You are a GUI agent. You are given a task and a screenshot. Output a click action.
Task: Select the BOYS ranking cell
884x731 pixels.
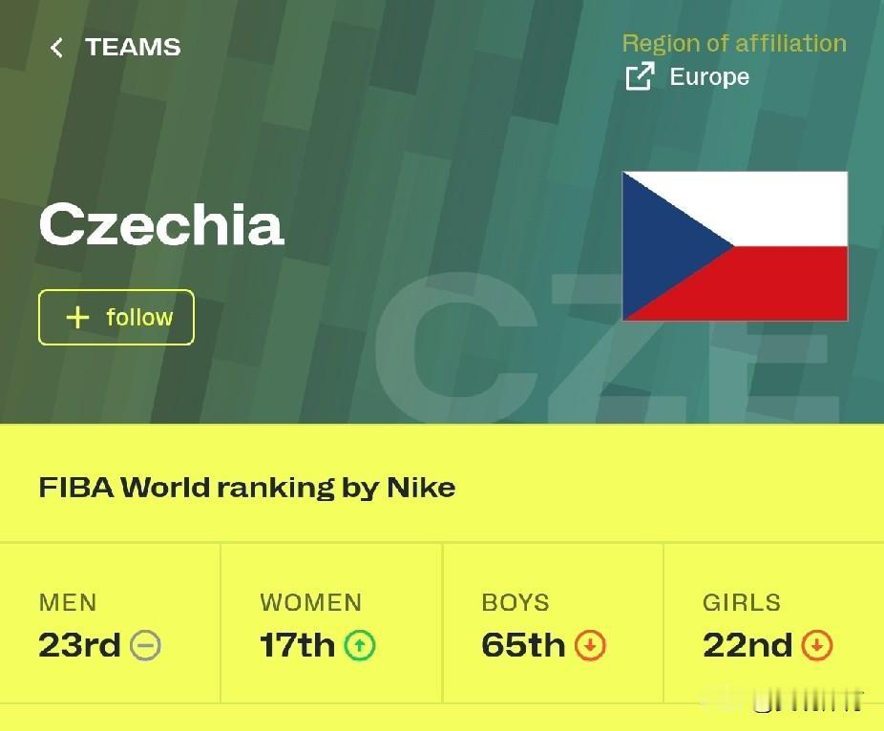pyautogui.click(x=553, y=624)
